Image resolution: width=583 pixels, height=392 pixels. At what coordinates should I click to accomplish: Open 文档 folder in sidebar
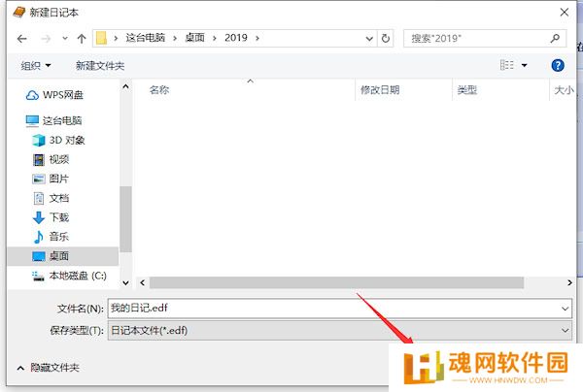coord(51,198)
